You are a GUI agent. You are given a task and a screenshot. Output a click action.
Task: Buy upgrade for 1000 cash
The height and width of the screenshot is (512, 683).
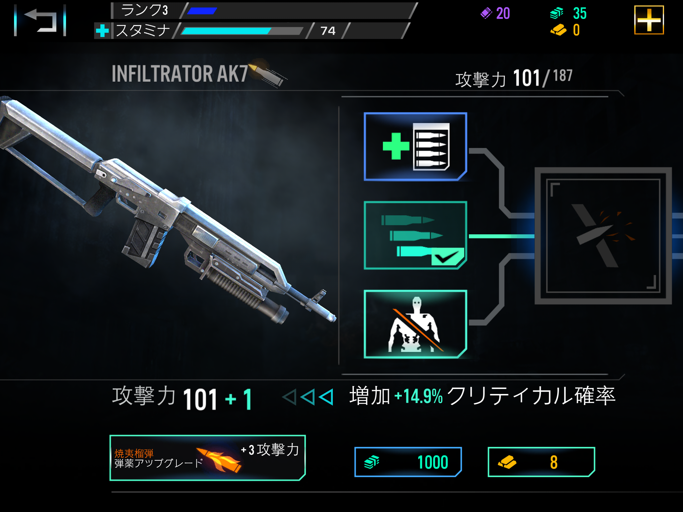[408, 462]
